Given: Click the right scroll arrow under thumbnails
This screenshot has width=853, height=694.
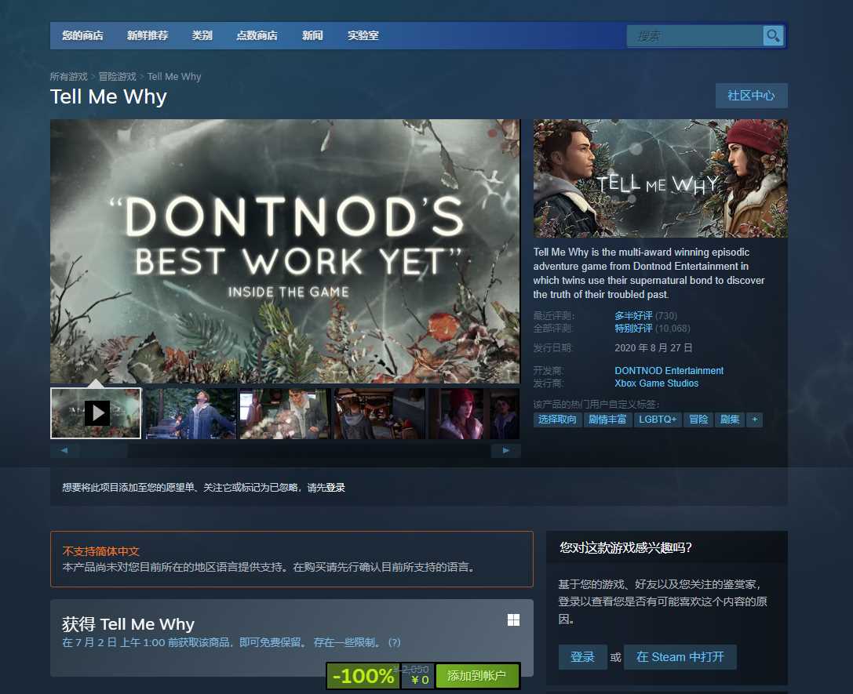Looking at the screenshot, I should click(505, 451).
